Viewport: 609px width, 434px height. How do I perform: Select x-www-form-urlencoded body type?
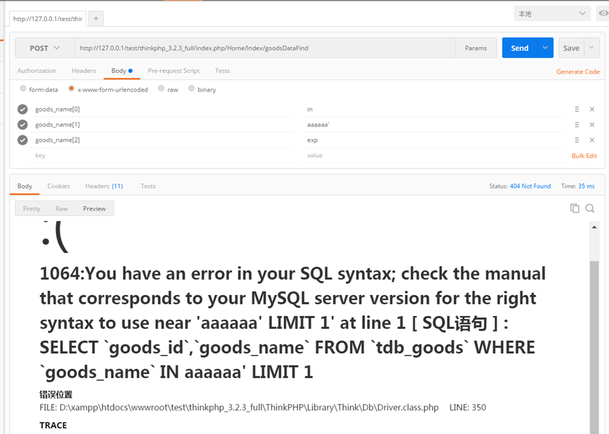point(71,89)
